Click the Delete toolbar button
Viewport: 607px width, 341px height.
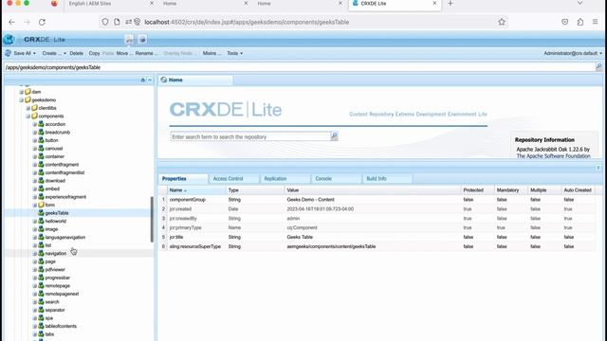[76, 53]
